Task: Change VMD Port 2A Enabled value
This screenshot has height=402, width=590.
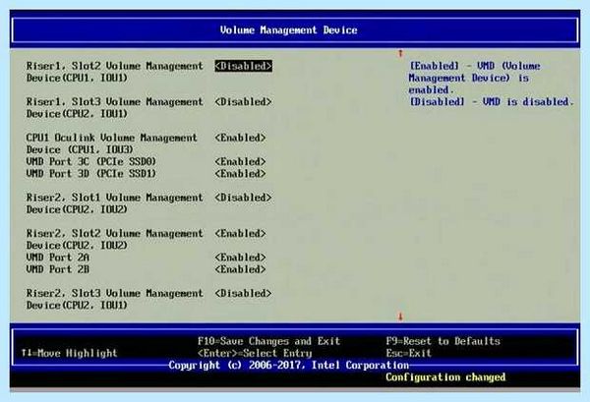Action: [241, 258]
